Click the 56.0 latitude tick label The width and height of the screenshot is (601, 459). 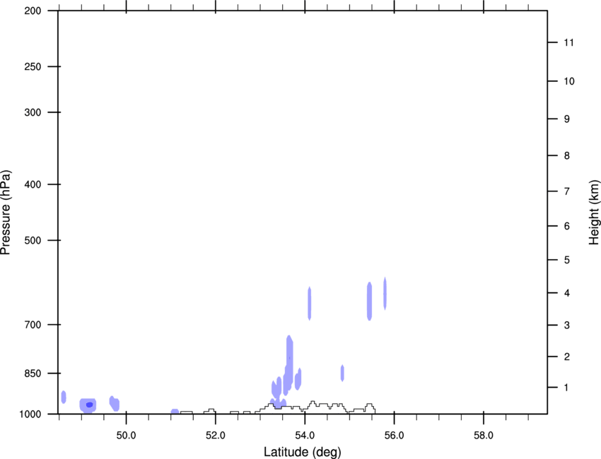[394, 436]
